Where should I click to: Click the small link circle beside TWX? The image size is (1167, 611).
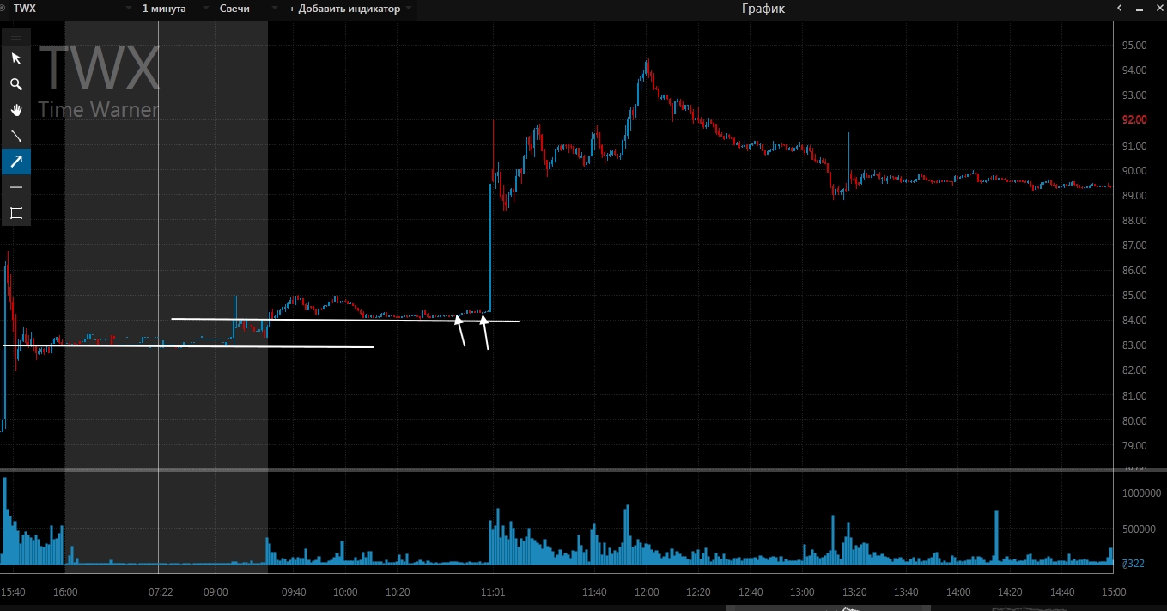(5, 9)
